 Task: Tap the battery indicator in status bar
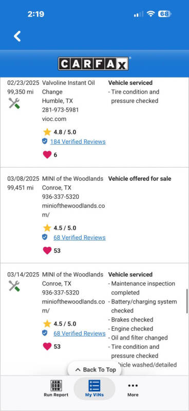[x=165, y=14]
